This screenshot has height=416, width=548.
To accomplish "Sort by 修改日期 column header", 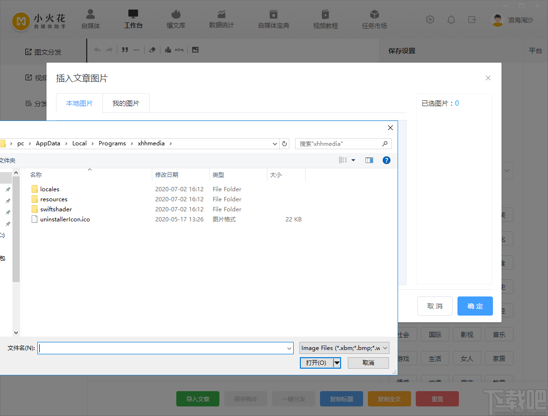I will tap(181, 175).
